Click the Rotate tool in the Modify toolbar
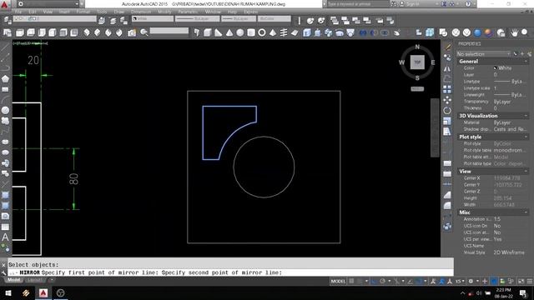 pyautogui.click(x=447, y=111)
